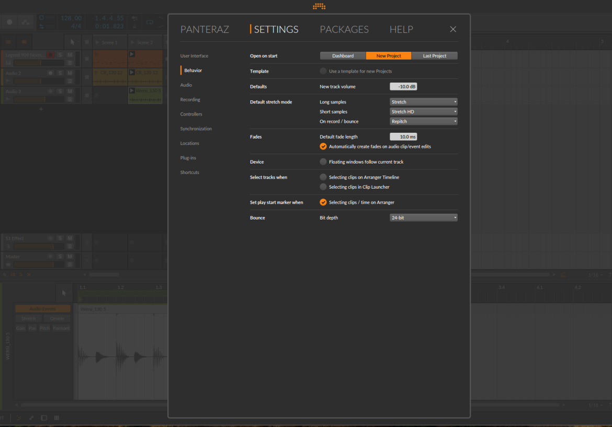Enable selecting clips on Arranger Timeline
Image resolution: width=612 pixels, height=427 pixels.
click(323, 177)
